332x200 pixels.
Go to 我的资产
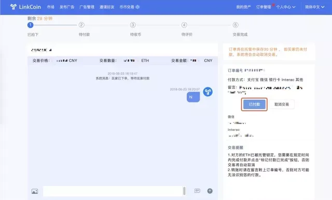pyautogui.click(x=243, y=7)
